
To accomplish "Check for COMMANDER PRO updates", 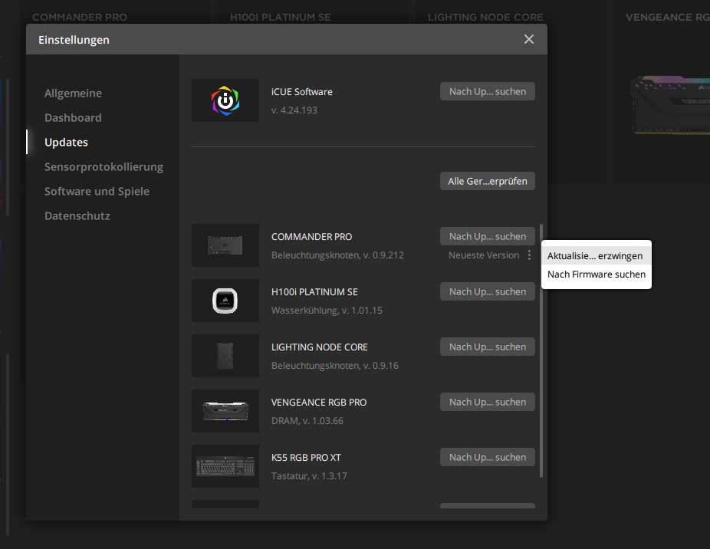I will (x=487, y=236).
